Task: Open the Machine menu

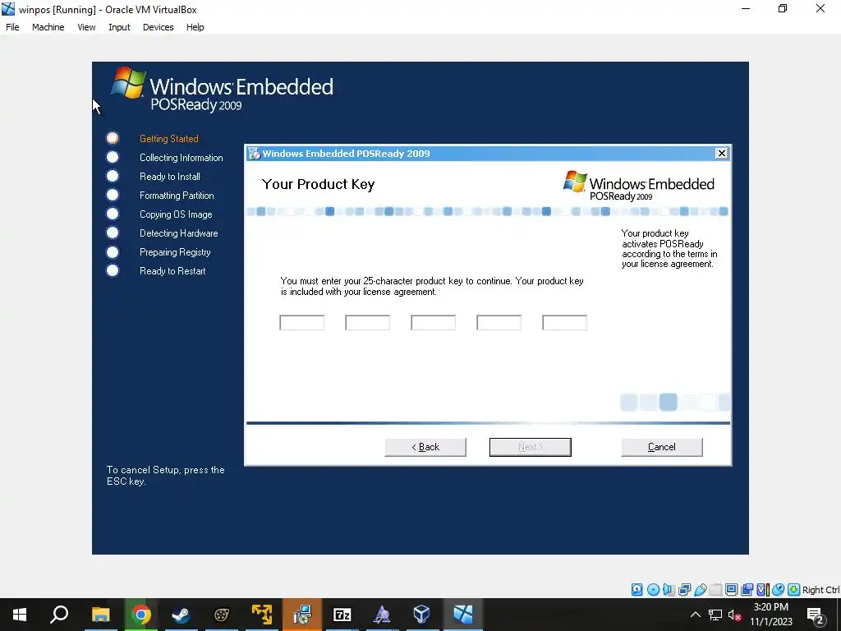Action: (x=48, y=27)
